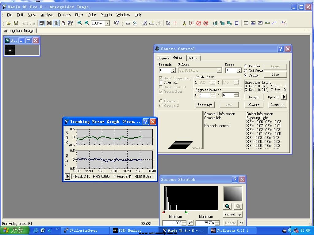Click the swap arrows button between Minimum and Maximum

[191, 223]
